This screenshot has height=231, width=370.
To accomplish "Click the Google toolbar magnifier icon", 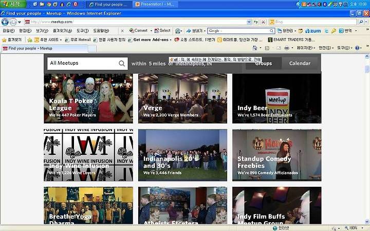I will [x=272, y=31].
